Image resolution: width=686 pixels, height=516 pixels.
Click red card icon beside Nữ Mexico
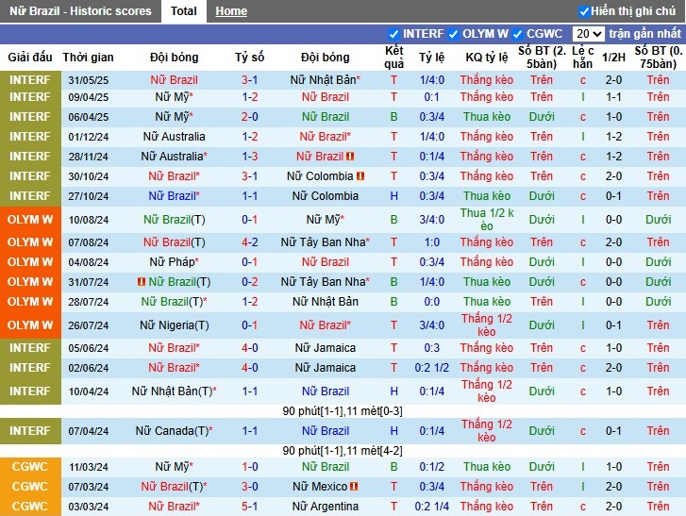click(x=354, y=486)
